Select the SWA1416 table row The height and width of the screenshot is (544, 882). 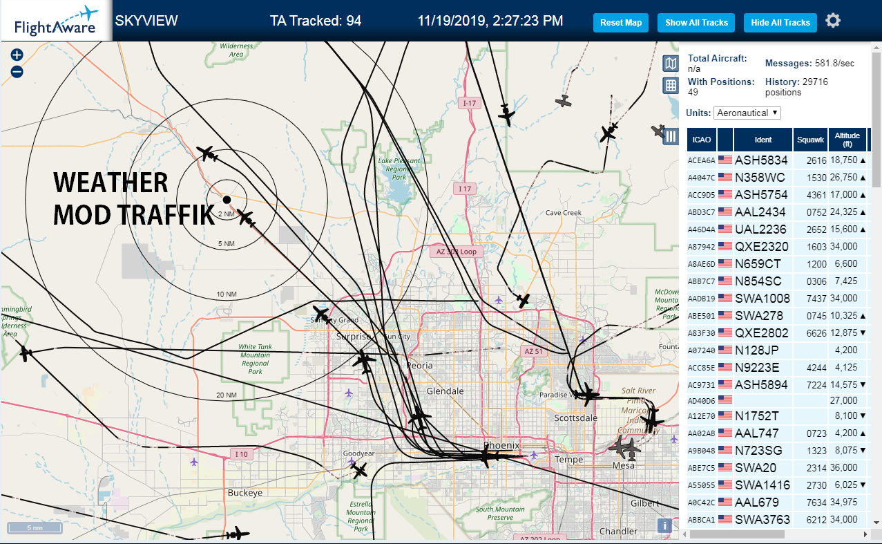click(778, 485)
